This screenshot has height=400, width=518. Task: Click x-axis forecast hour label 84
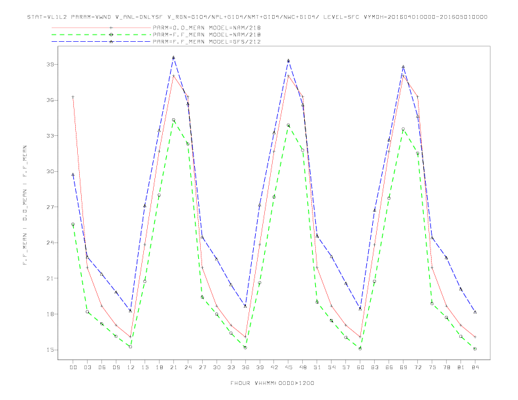[475, 367]
